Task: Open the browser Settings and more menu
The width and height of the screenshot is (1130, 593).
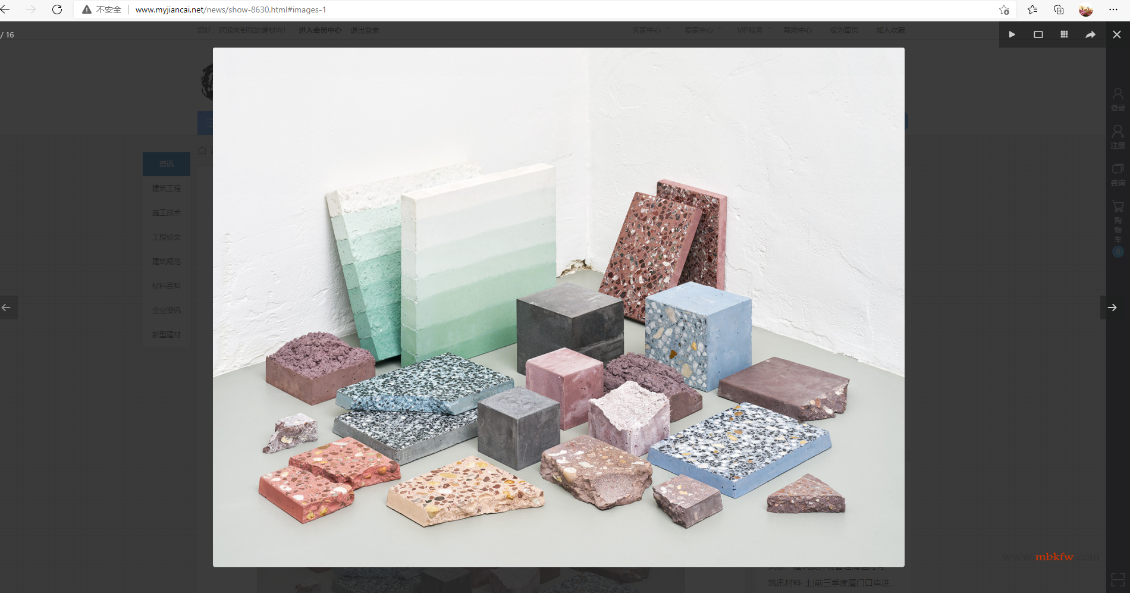Action: (x=1113, y=10)
